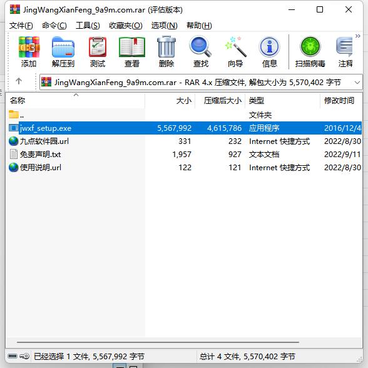This screenshot has width=368, height=368.
Task: Go up one folder level arrow
Action: tap(19, 81)
